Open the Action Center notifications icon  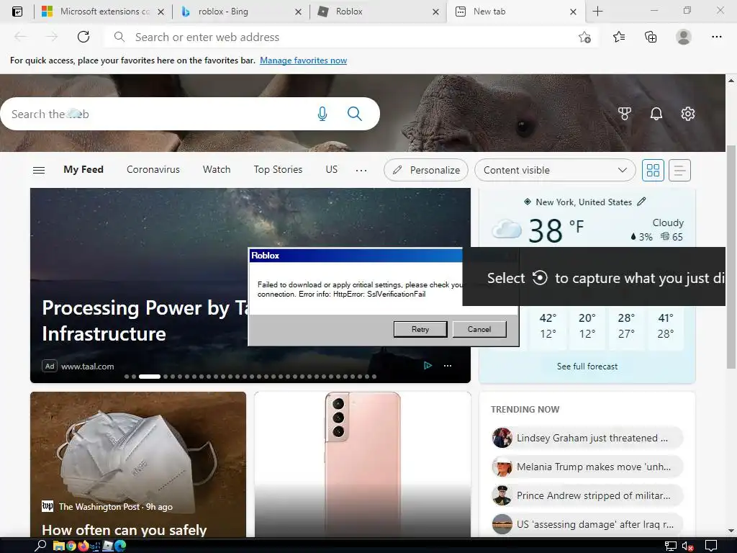click(x=710, y=546)
